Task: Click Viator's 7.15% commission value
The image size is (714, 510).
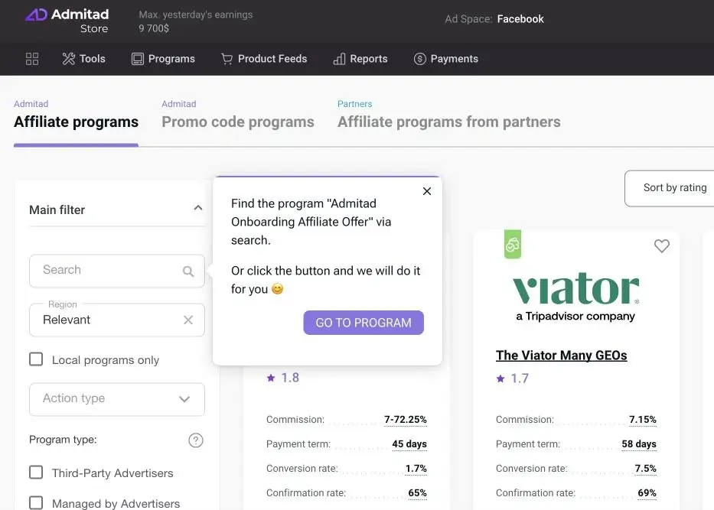Action: (643, 420)
